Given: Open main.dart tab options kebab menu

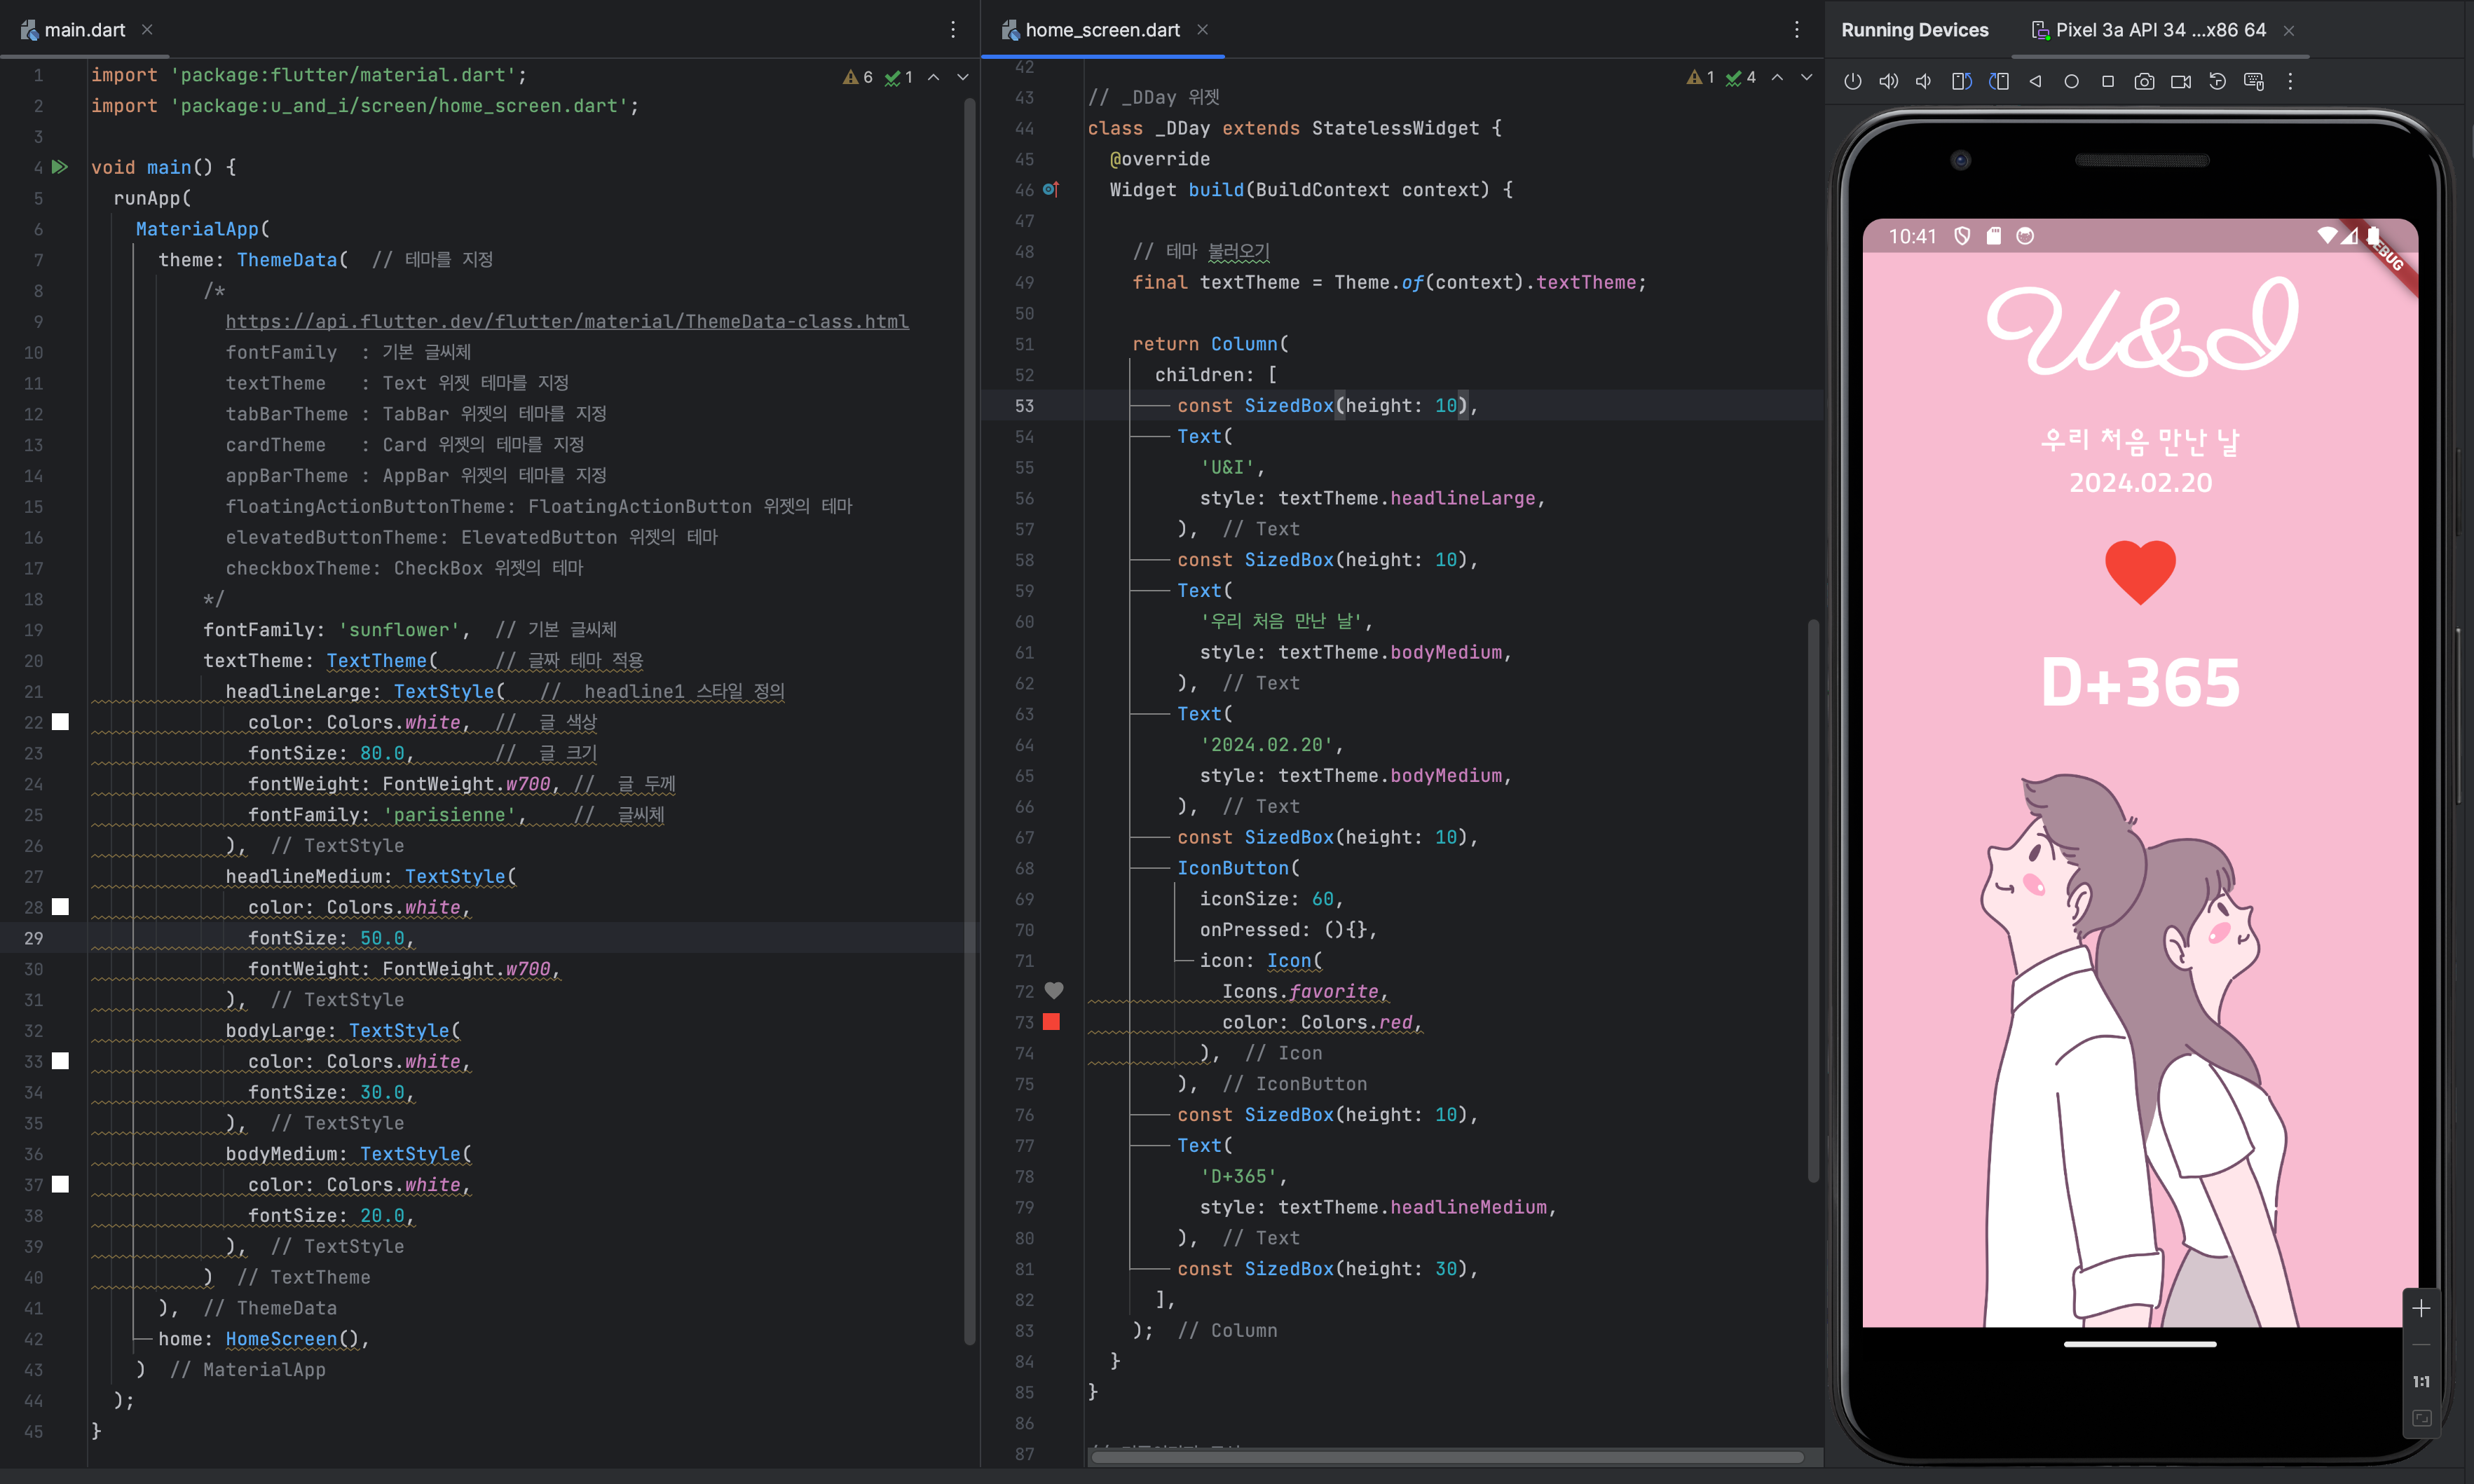Looking at the screenshot, I should [953, 30].
